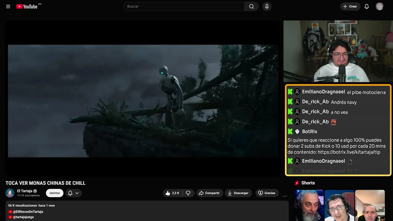The image size is (393, 221).
Task: Click the BotRix bot badge icon
Action: point(297,132)
